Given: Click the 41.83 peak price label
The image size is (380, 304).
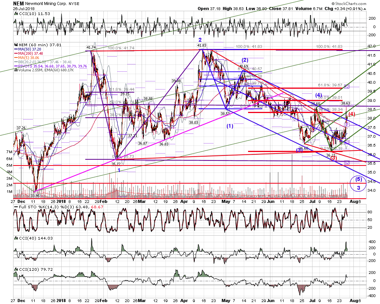Looking at the screenshot, I should click(x=202, y=46).
